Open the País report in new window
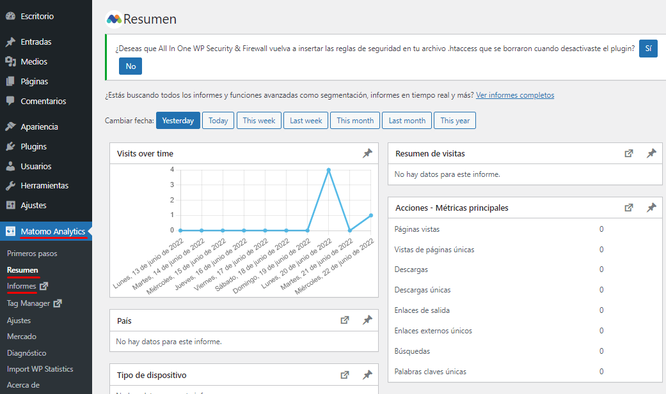This screenshot has width=666, height=394. tap(345, 320)
